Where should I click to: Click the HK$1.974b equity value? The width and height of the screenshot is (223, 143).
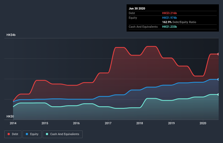tap(169, 18)
